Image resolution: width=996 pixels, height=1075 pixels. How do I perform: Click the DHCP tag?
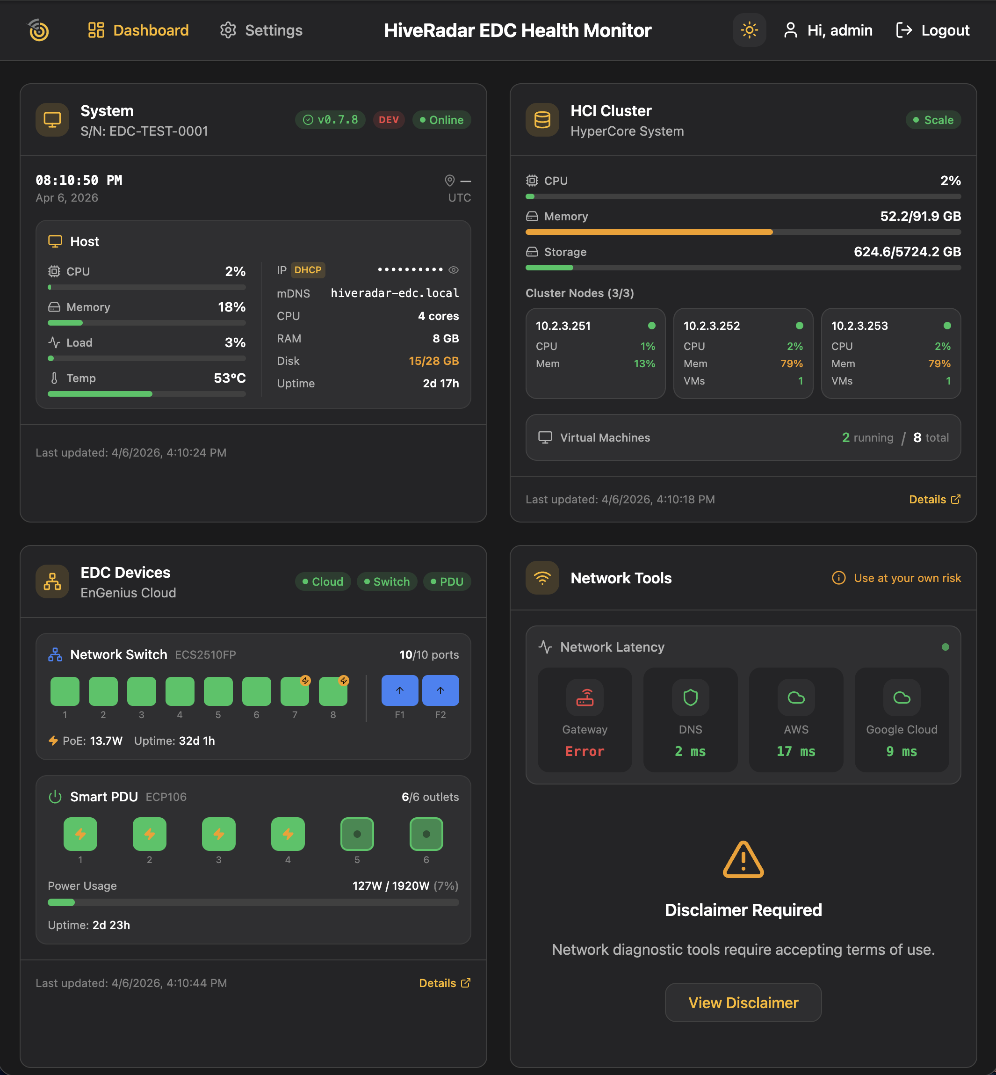tap(308, 270)
